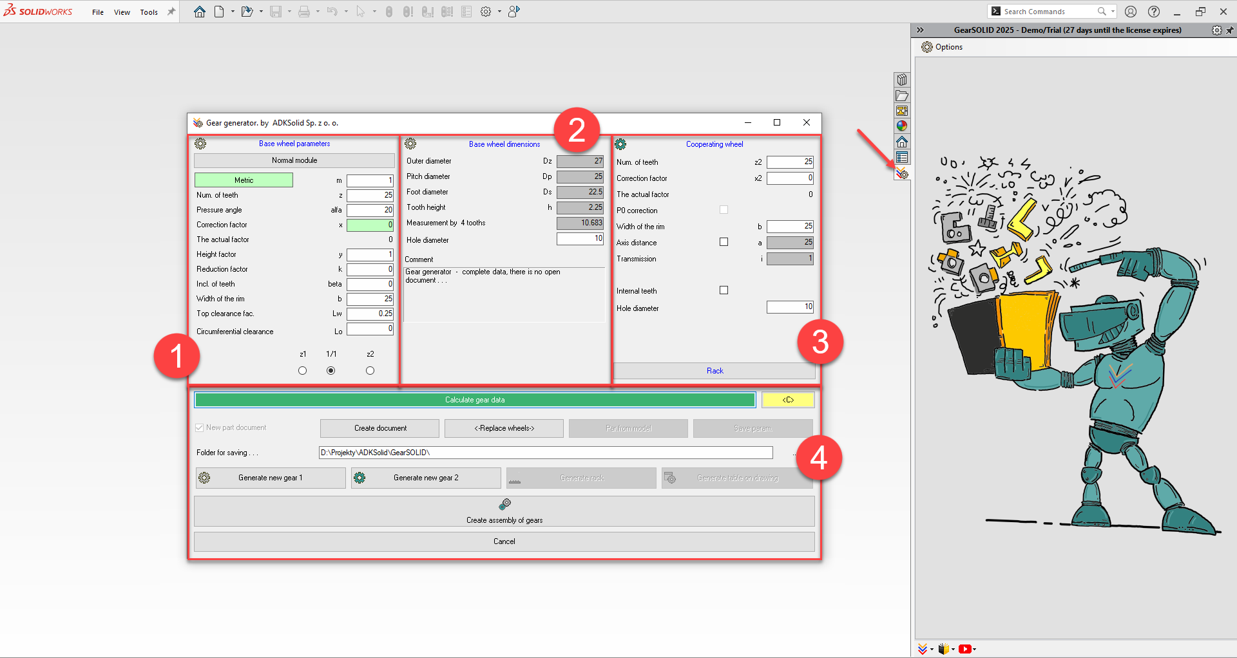1237x658 pixels.
Task: Click the Options gear icon in toolbar
Action: [x=486, y=12]
